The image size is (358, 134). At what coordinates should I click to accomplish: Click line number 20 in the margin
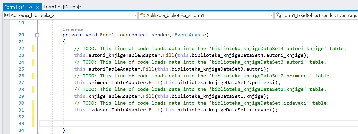[x=21, y=35]
